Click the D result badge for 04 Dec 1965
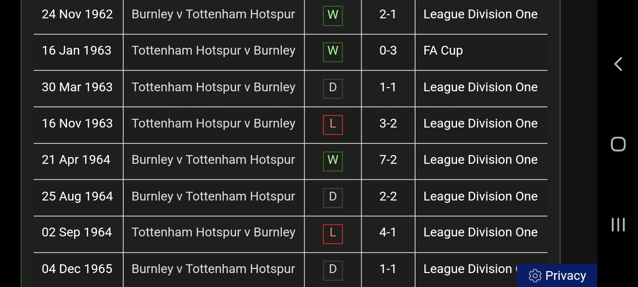The height and width of the screenshot is (287, 638). click(333, 269)
